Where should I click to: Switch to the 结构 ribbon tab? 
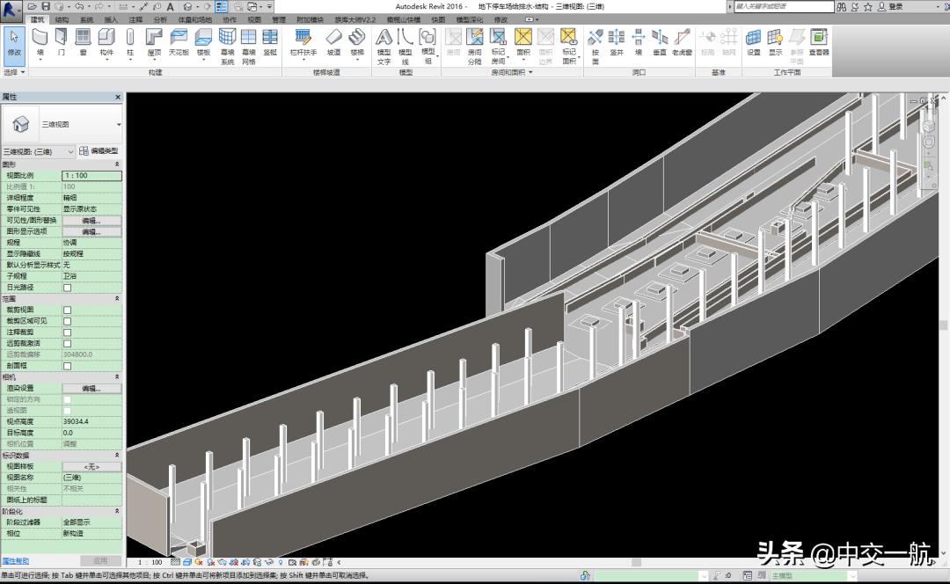tap(62, 19)
